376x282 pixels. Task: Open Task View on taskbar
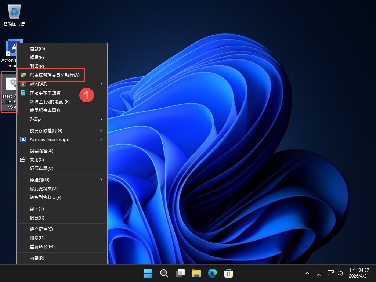tap(180, 273)
